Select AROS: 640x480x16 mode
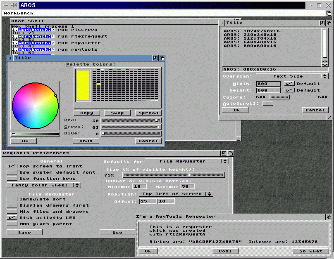The width and height of the screenshot is (334, 259). [x=250, y=42]
